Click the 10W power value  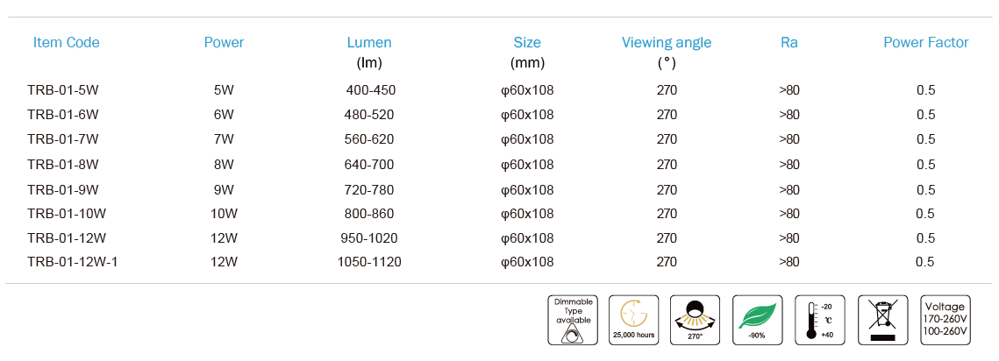point(224,214)
